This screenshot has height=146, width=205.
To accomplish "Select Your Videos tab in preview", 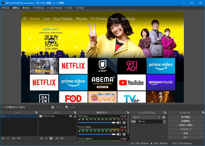I will click(63, 18).
